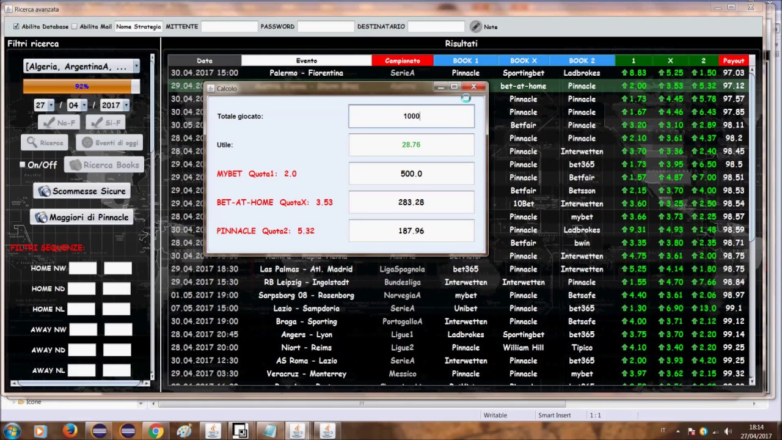Click the Si-F checkmark button

click(106, 122)
